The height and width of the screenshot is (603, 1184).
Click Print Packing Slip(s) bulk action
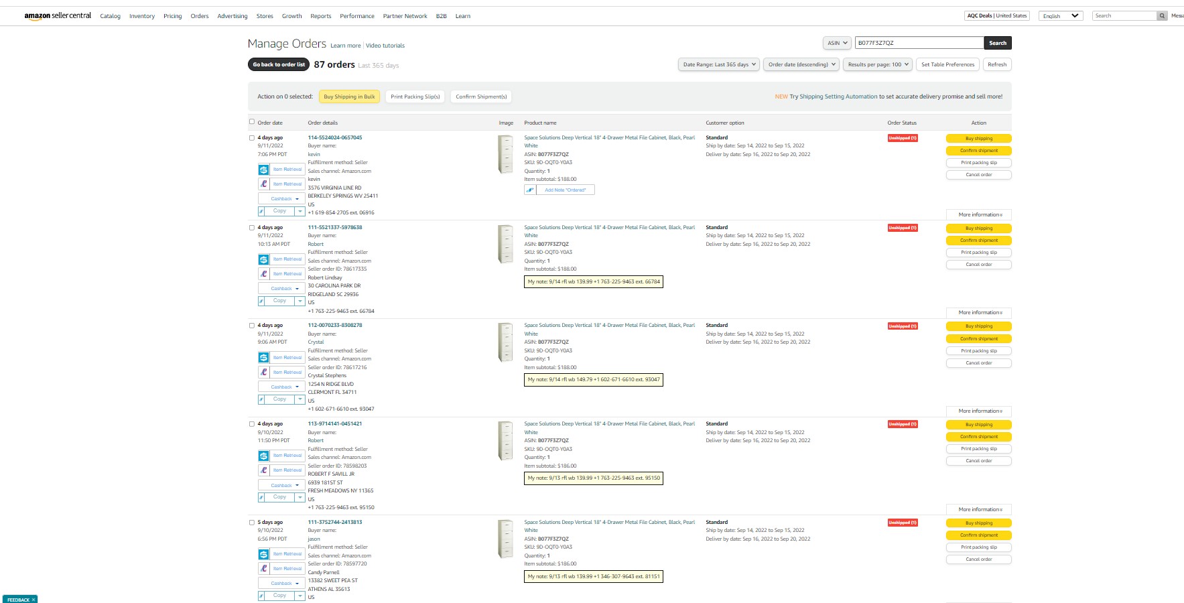click(415, 96)
